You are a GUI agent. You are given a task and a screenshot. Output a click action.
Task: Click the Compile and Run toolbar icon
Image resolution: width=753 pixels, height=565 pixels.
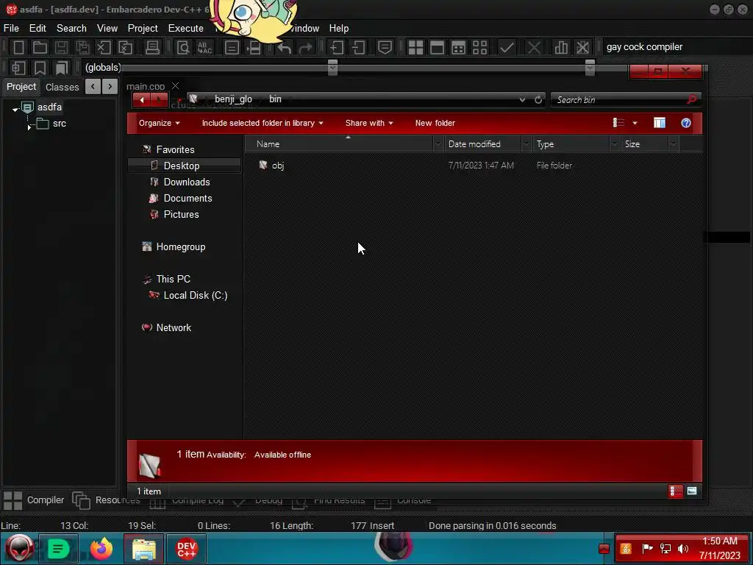[x=459, y=47]
